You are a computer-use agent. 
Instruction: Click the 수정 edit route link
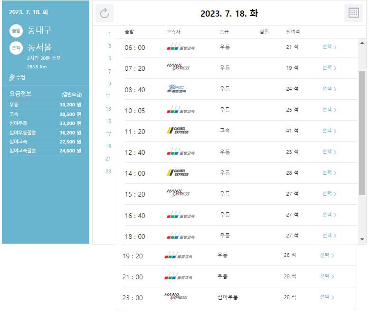pyautogui.click(x=17, y=77)
